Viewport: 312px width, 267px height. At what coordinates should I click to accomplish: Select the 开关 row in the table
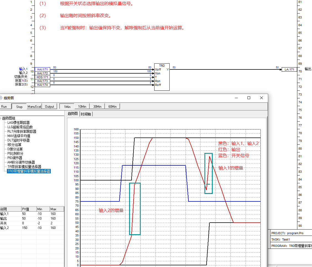11,223
